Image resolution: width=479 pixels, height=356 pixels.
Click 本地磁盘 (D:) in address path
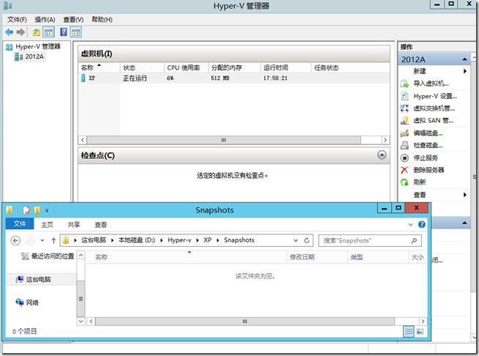(x=136, y=240)
